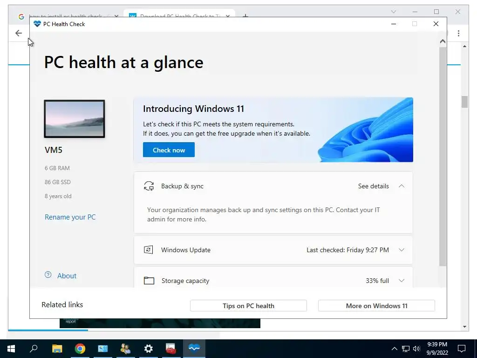Viewport: 477px width, 358px height.
Task: Open Chrome tab search dropdown arrow
Action: pos(393,12)
